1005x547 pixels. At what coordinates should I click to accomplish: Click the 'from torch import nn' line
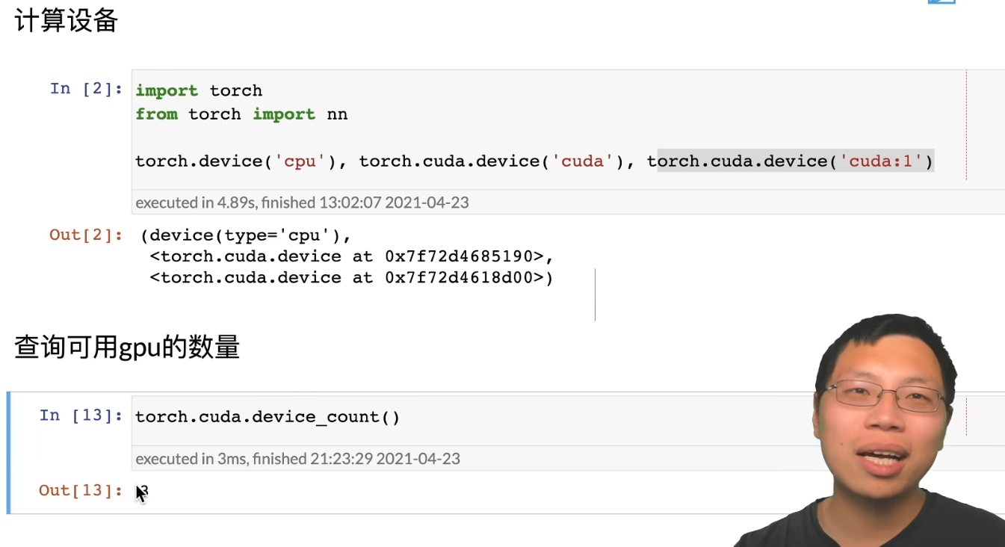(x=241, y=114)
